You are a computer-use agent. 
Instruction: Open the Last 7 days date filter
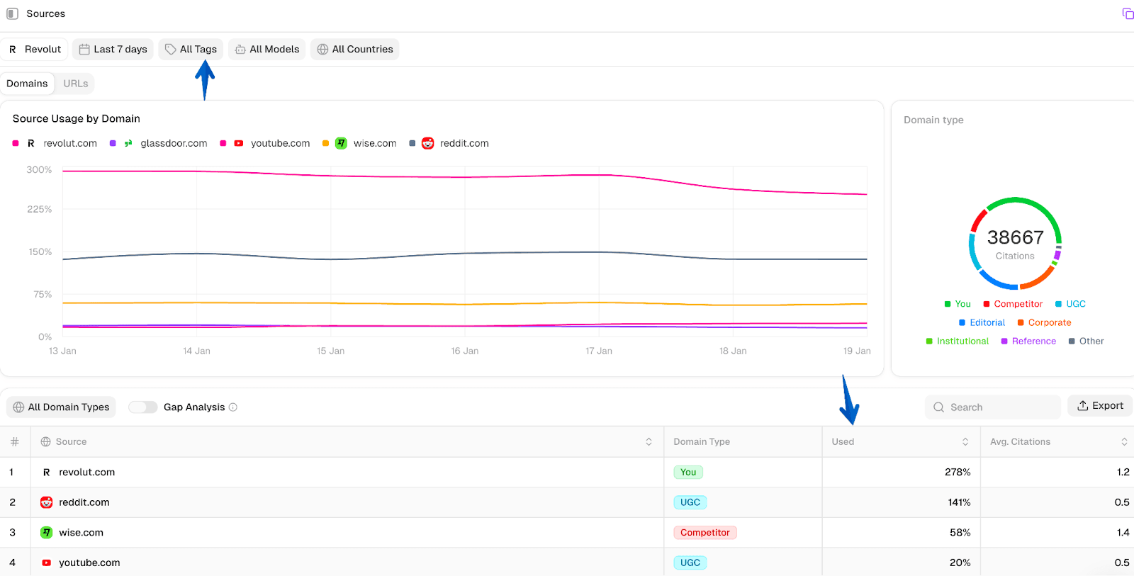coord(113,49)
